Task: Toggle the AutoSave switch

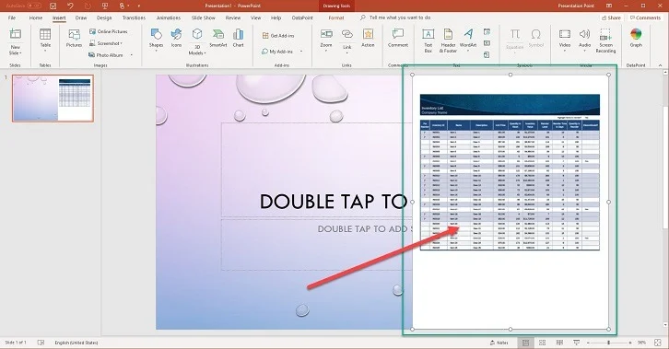Action: (x=34, y=6)
